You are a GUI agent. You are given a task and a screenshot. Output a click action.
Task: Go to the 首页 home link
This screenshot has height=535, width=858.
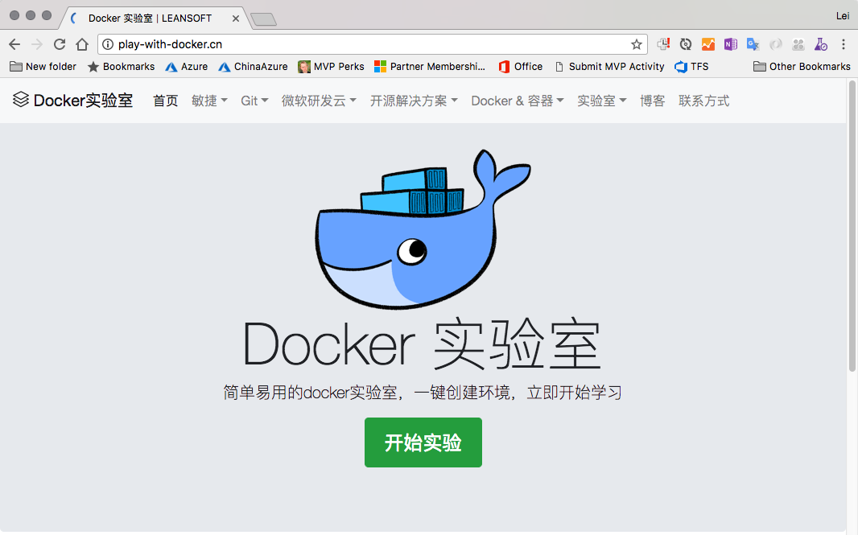coord(165,101)
